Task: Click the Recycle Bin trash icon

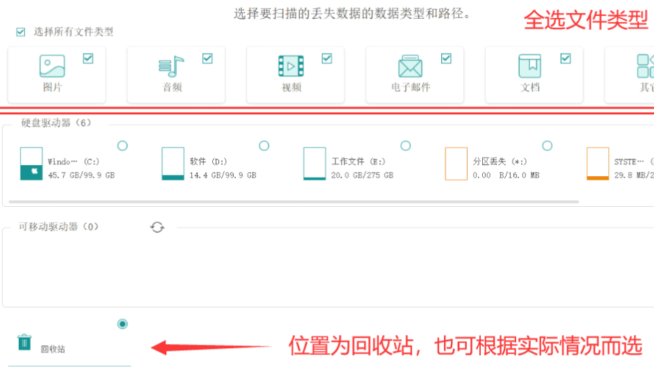Action: point(24,343)
